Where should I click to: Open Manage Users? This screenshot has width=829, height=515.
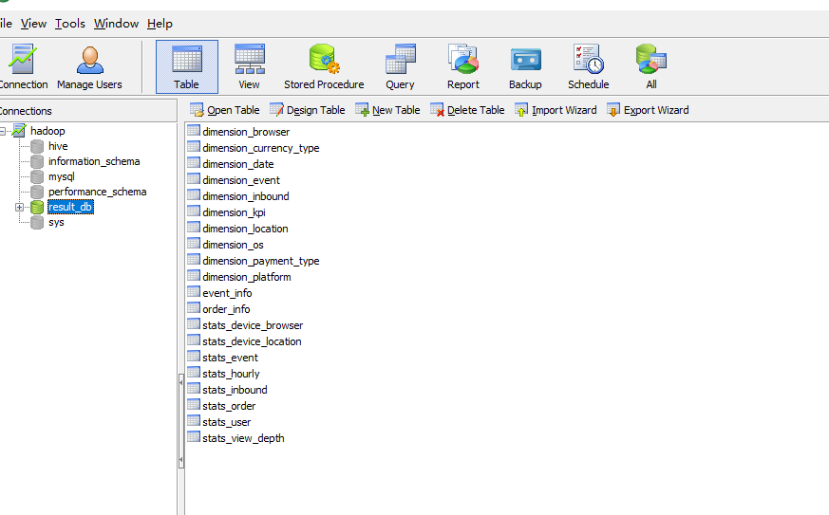tap(89, 67)
